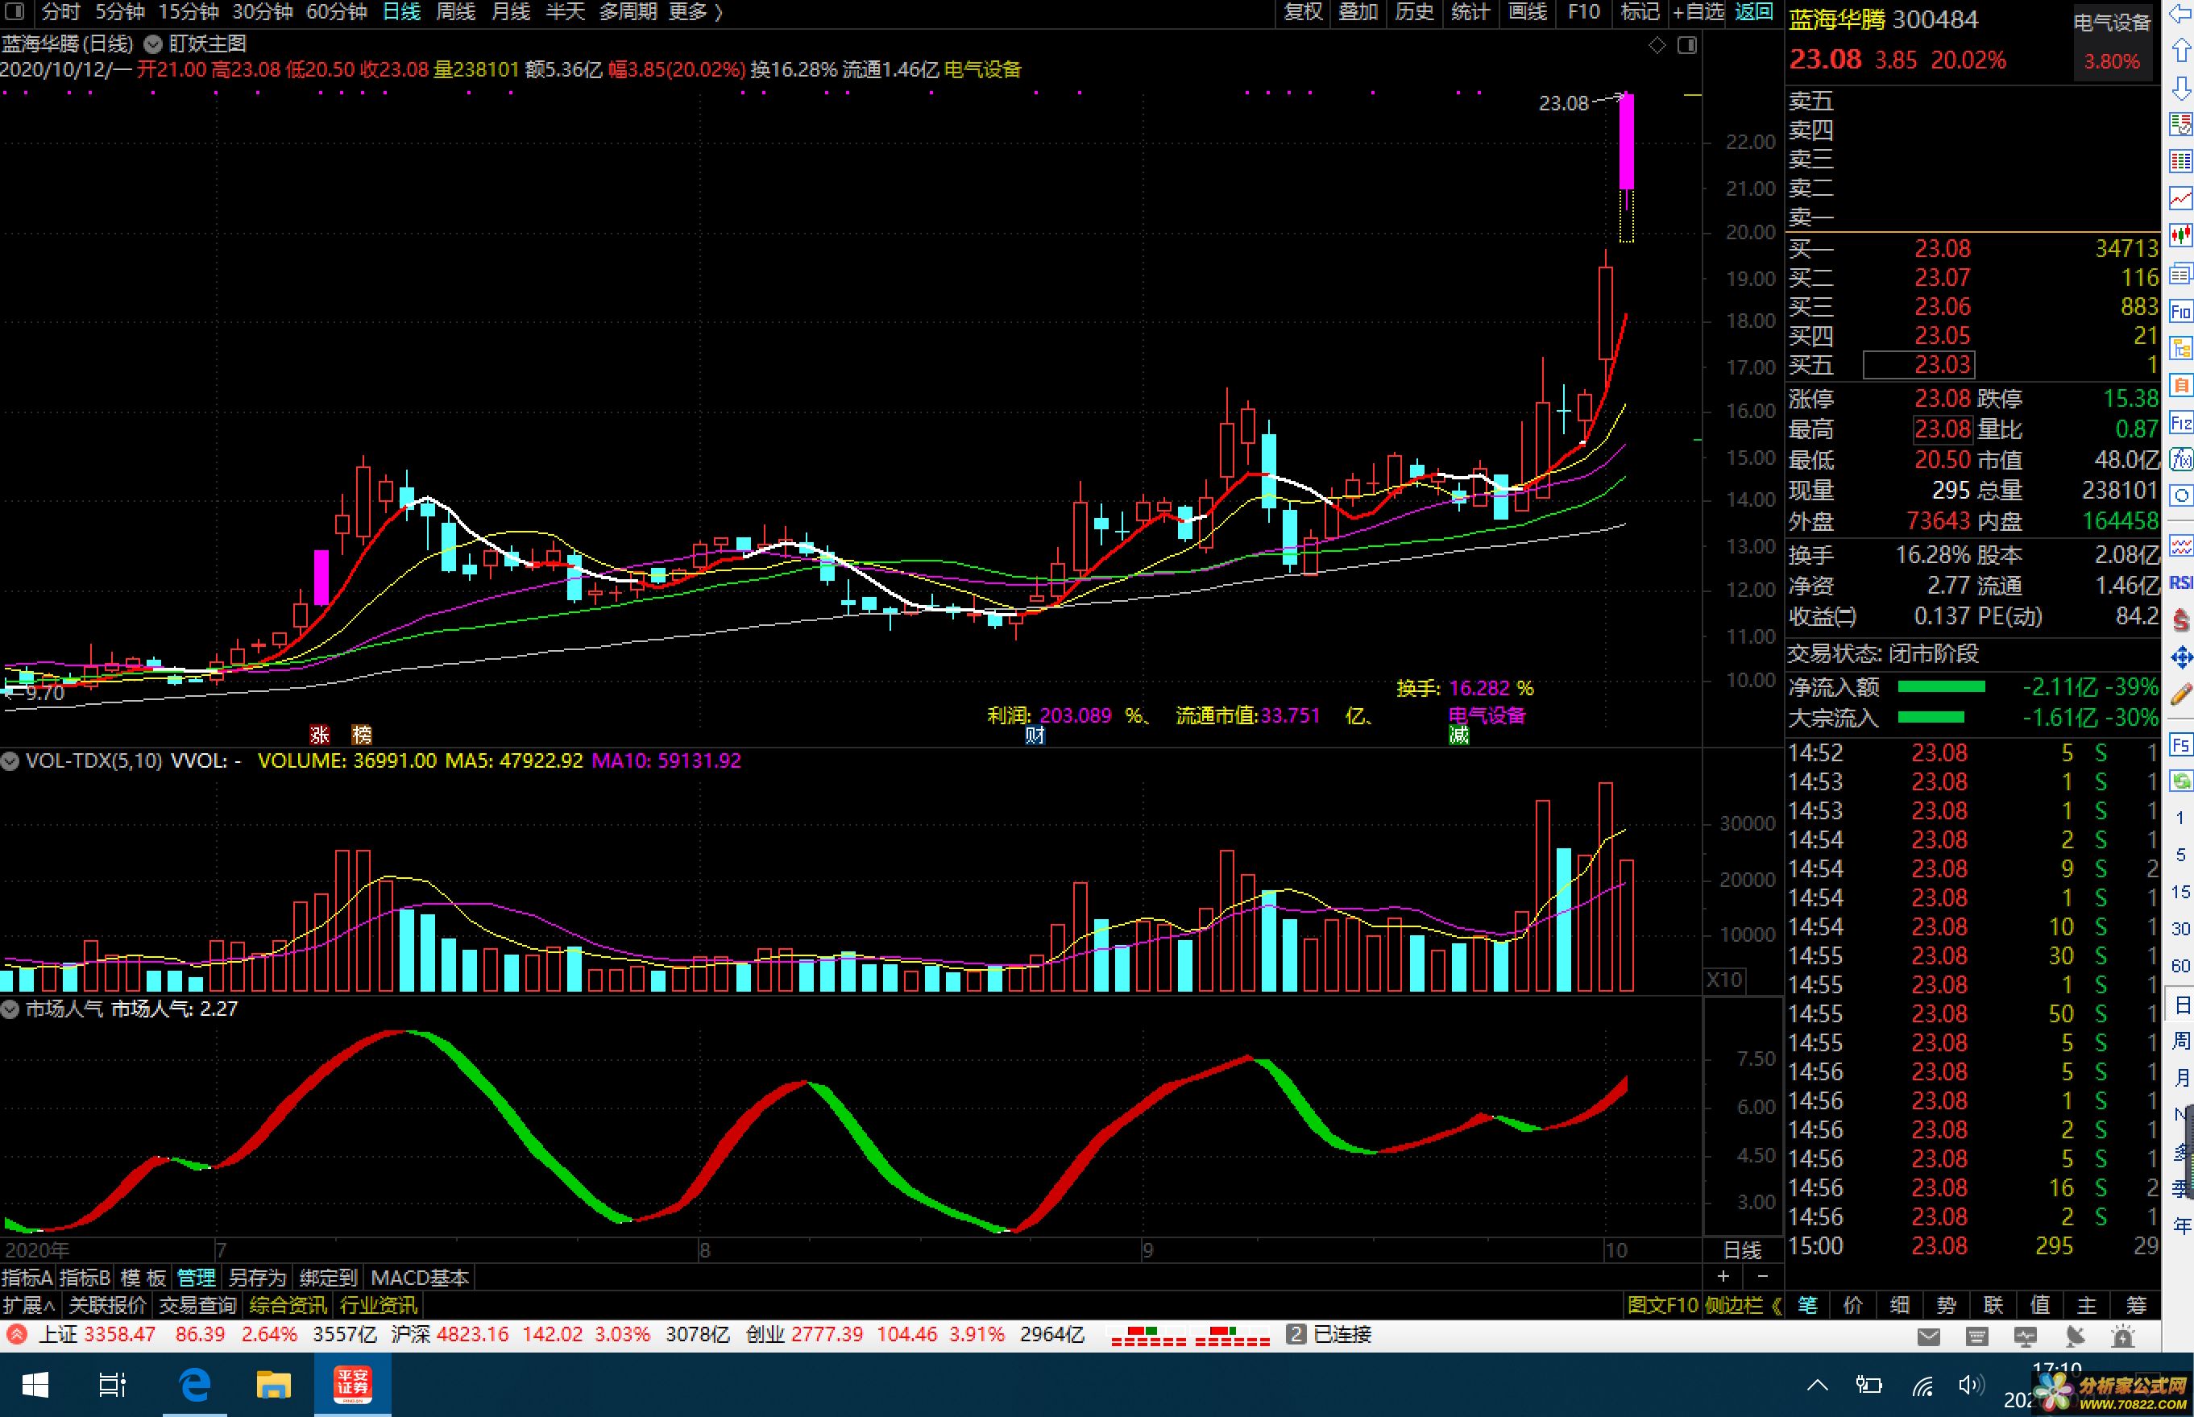The width and height of the screenshot is (2194, 1417).
Task: Click the Ping An Securities taskbar icon
Action: pos(352,1384)
